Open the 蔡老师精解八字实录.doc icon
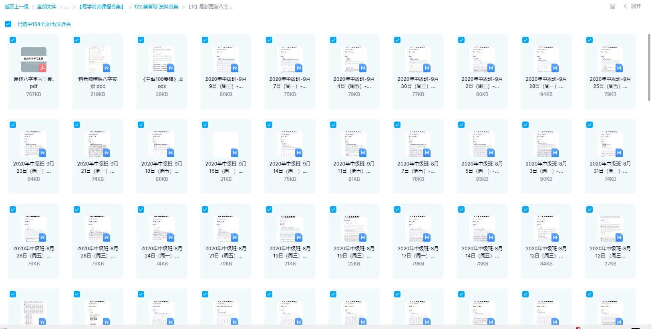Screen dimensions: 652x329 point(98,60)
